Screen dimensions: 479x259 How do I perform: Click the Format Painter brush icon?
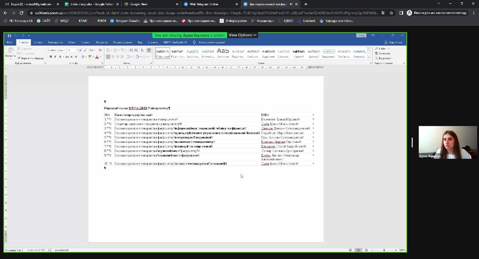(x=19, y=58)
